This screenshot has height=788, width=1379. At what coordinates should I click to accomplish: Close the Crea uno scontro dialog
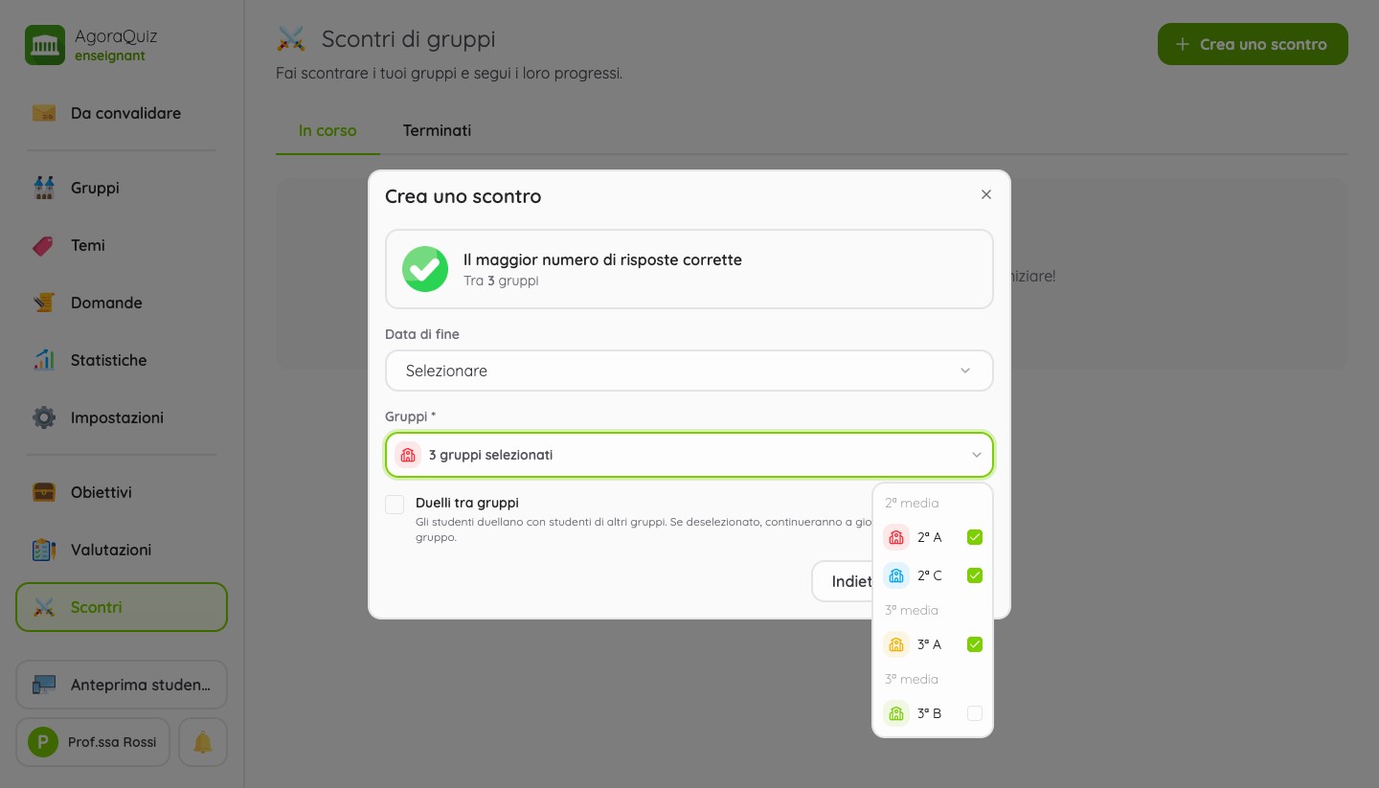click(x=986, y=194)
